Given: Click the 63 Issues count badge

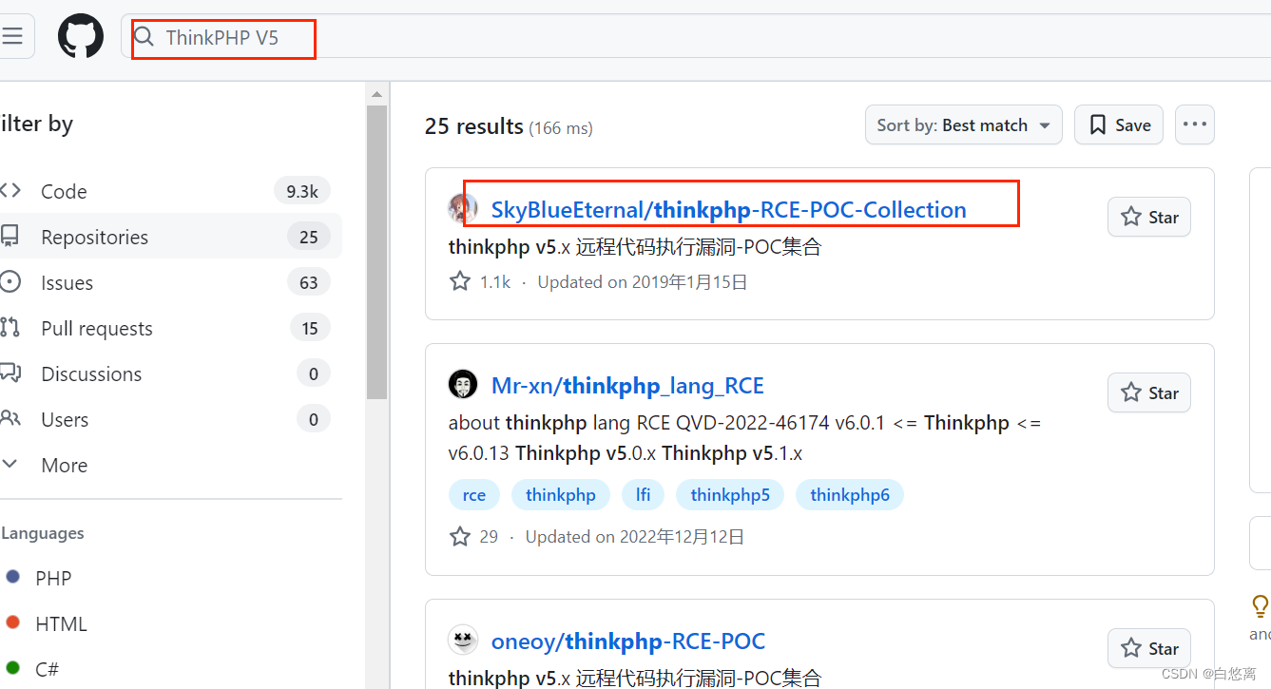Looking at the screenshot, I should coord(309,282).
